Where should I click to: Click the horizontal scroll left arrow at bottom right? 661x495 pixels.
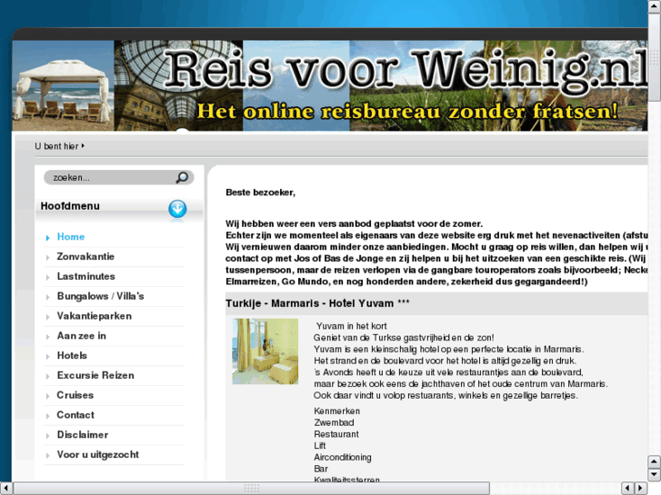627,489
